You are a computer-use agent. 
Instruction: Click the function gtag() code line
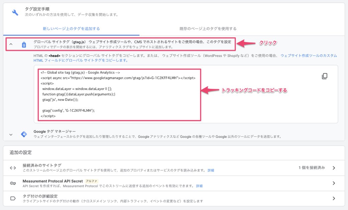[x=79, y=94]
